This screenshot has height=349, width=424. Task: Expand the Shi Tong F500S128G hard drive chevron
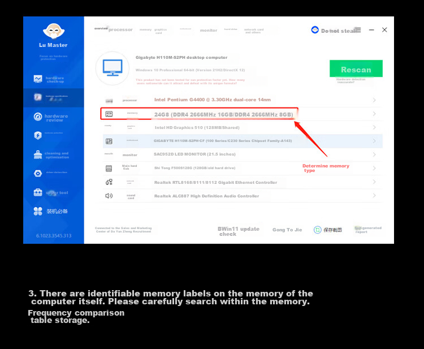click(x=374, y=168)
